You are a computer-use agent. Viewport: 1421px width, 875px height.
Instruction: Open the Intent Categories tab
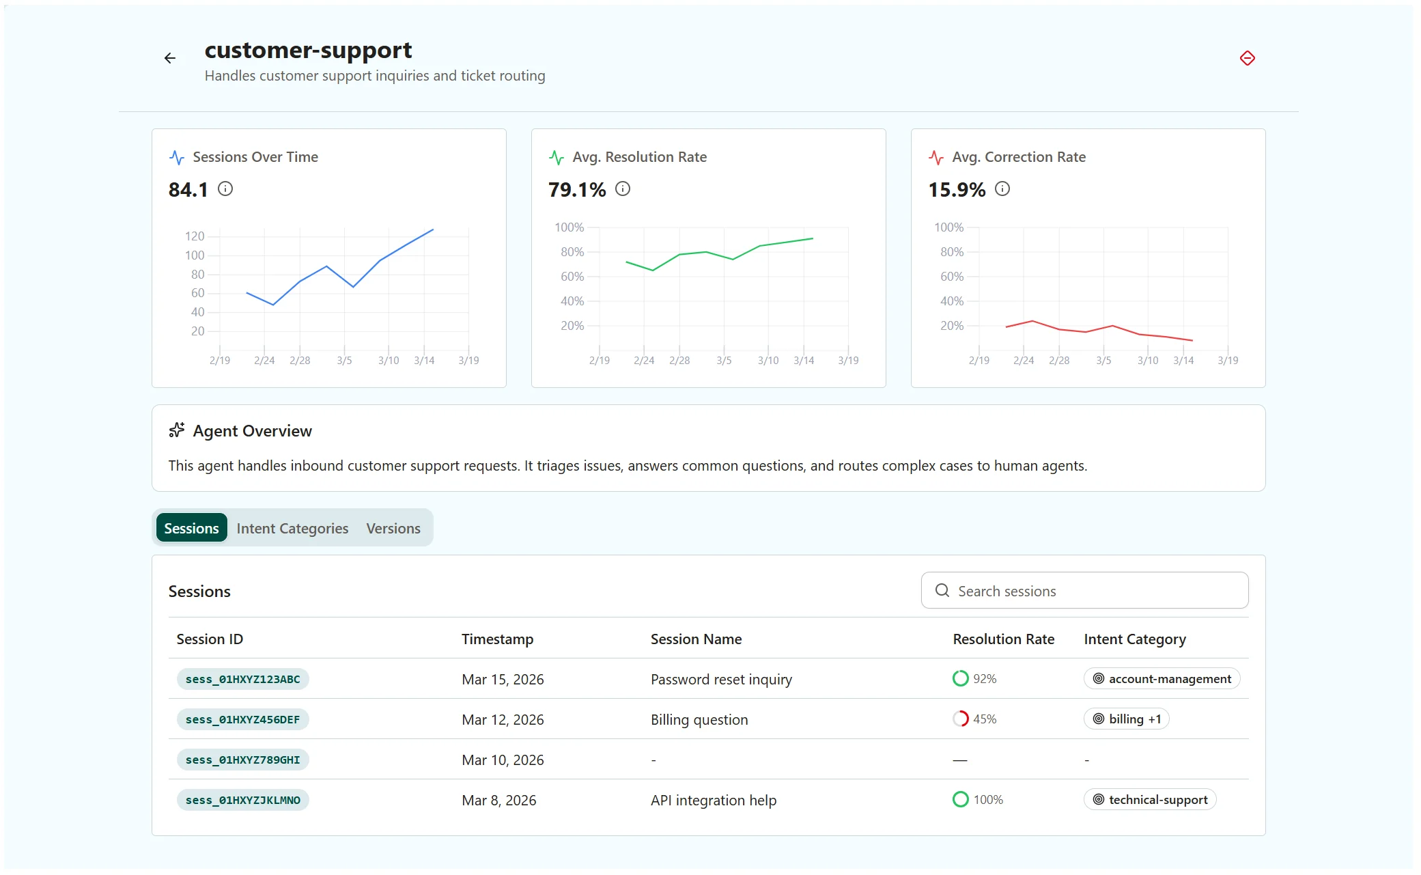[x=292, y=528]
